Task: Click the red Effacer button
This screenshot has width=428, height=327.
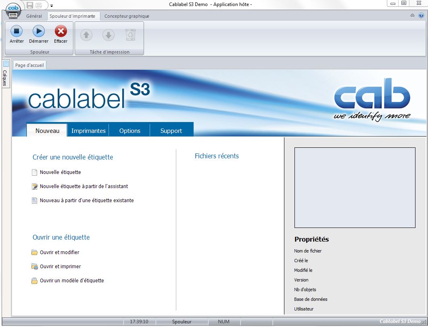Action: pyautogui.click(x=61, y=34)
